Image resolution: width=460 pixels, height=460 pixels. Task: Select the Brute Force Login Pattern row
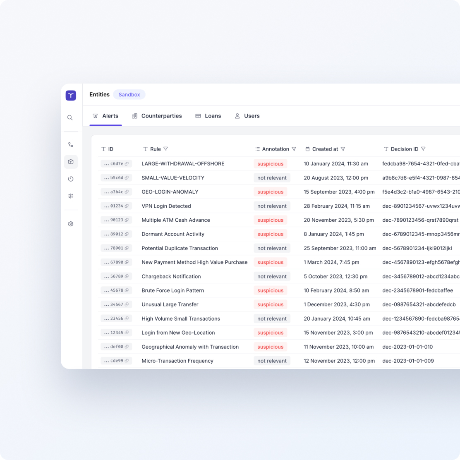click(x=173, y=290)
